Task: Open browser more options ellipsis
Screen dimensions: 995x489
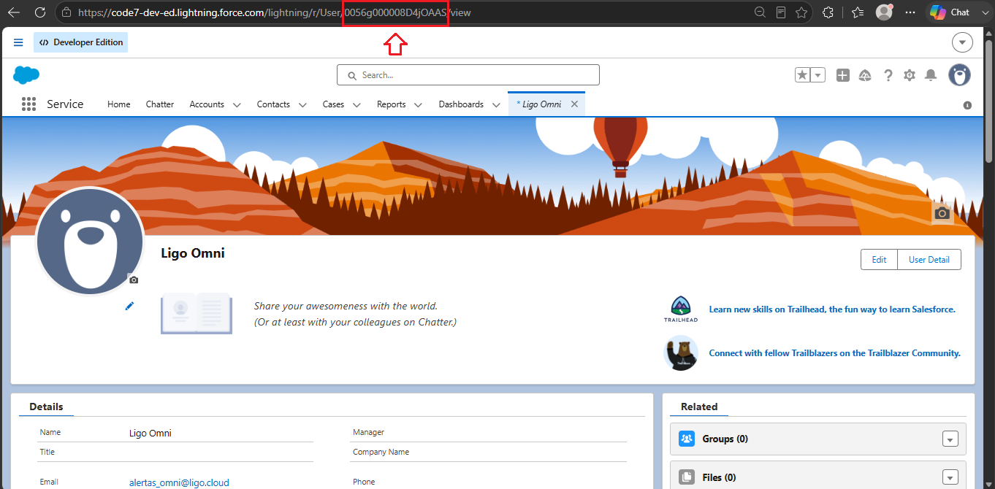Action: click(910, 12)
